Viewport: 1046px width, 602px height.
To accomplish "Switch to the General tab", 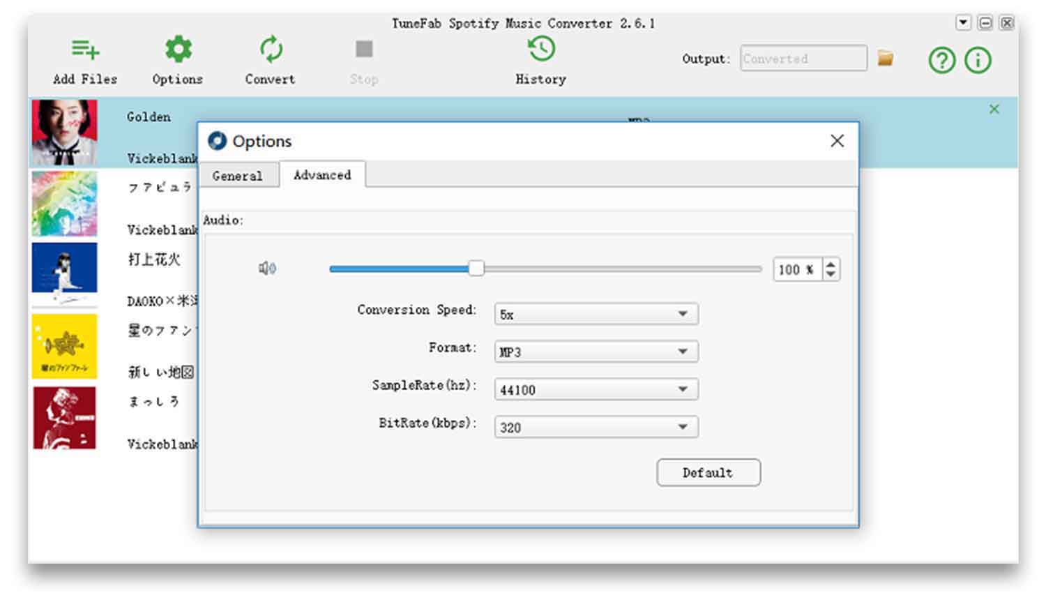I will [x=239, y=175].
